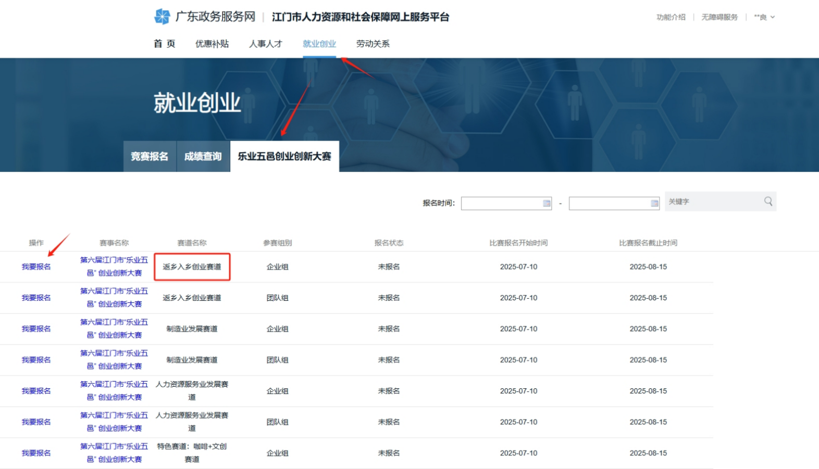Screen dimensions: 819x469
Task: Click the 关键字 keyword search box
Action: pos(714,201)
